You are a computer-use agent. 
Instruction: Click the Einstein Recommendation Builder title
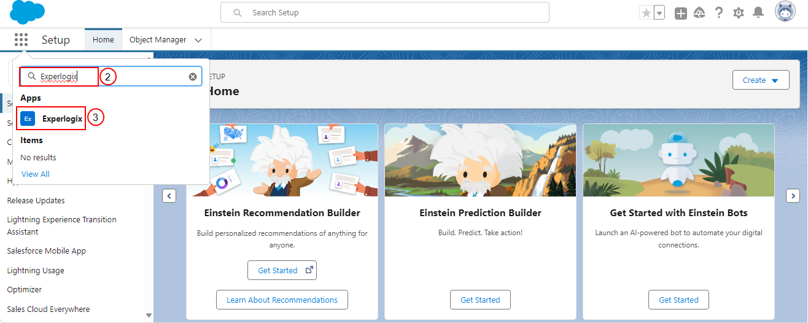pyautogui.click(x=282, y=213)
